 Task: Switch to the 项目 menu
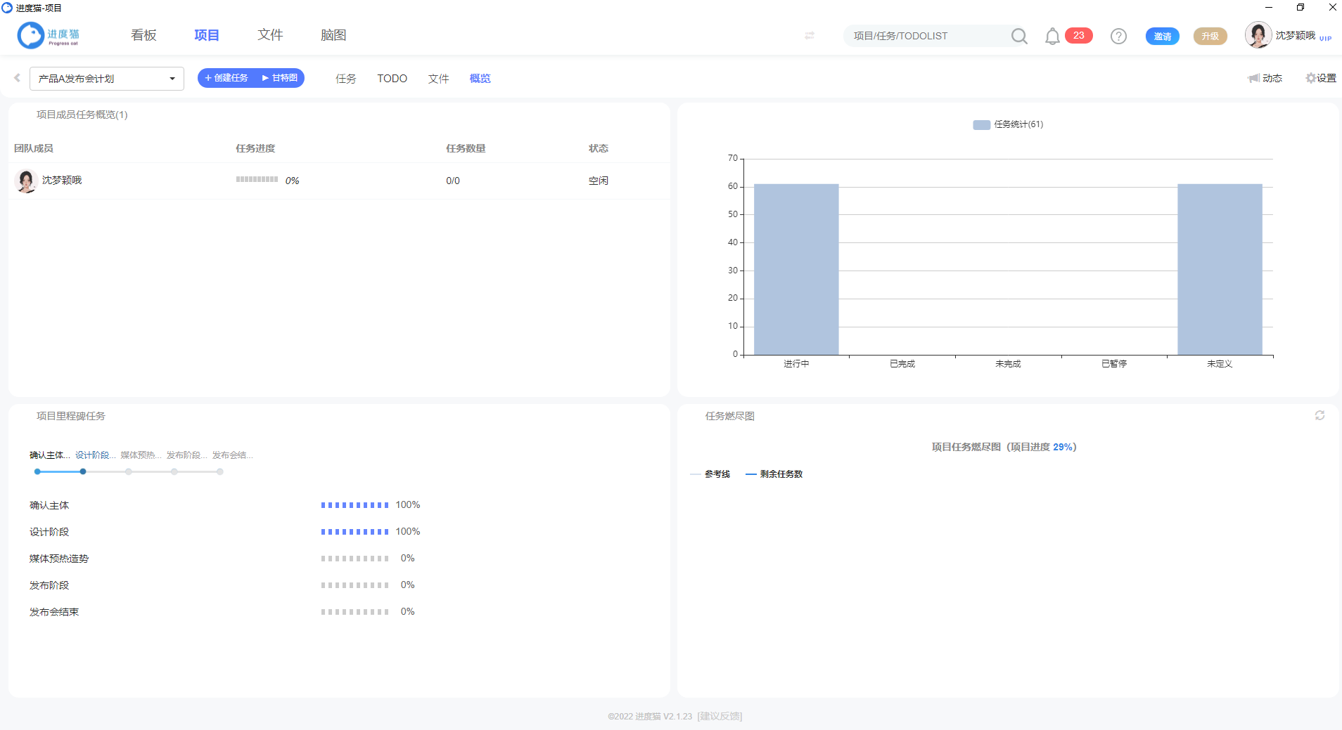tap(207, 35)
